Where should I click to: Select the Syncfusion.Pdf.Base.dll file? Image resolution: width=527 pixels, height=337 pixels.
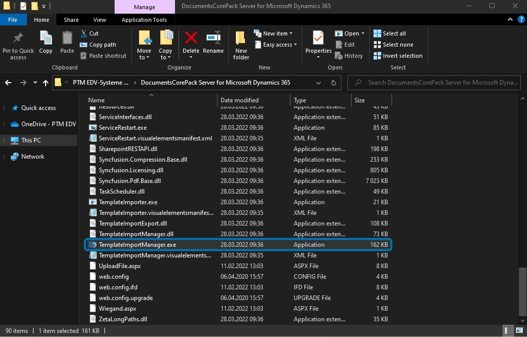point(238,181)
